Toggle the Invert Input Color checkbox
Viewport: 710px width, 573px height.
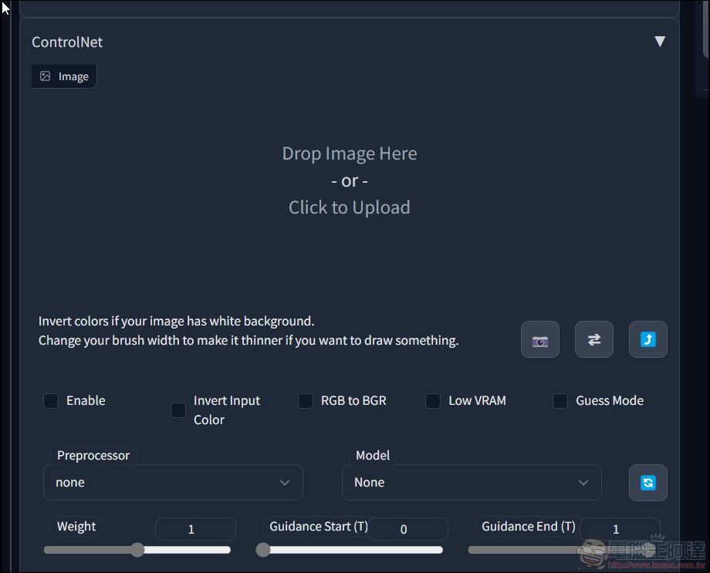(x=178, y=410)
